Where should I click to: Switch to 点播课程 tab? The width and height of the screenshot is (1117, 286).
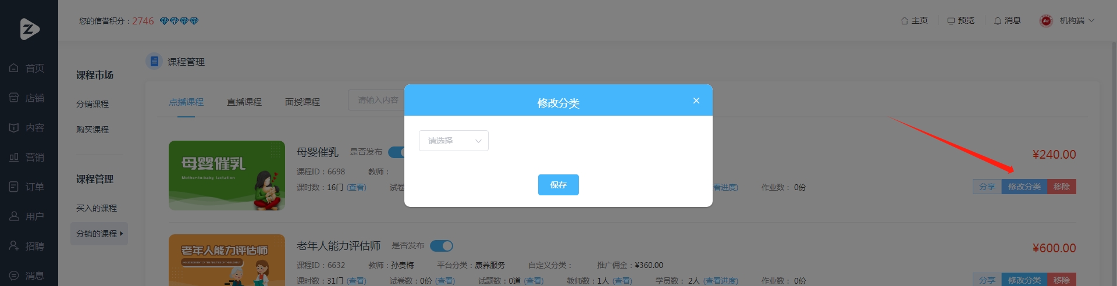[186, 102]
